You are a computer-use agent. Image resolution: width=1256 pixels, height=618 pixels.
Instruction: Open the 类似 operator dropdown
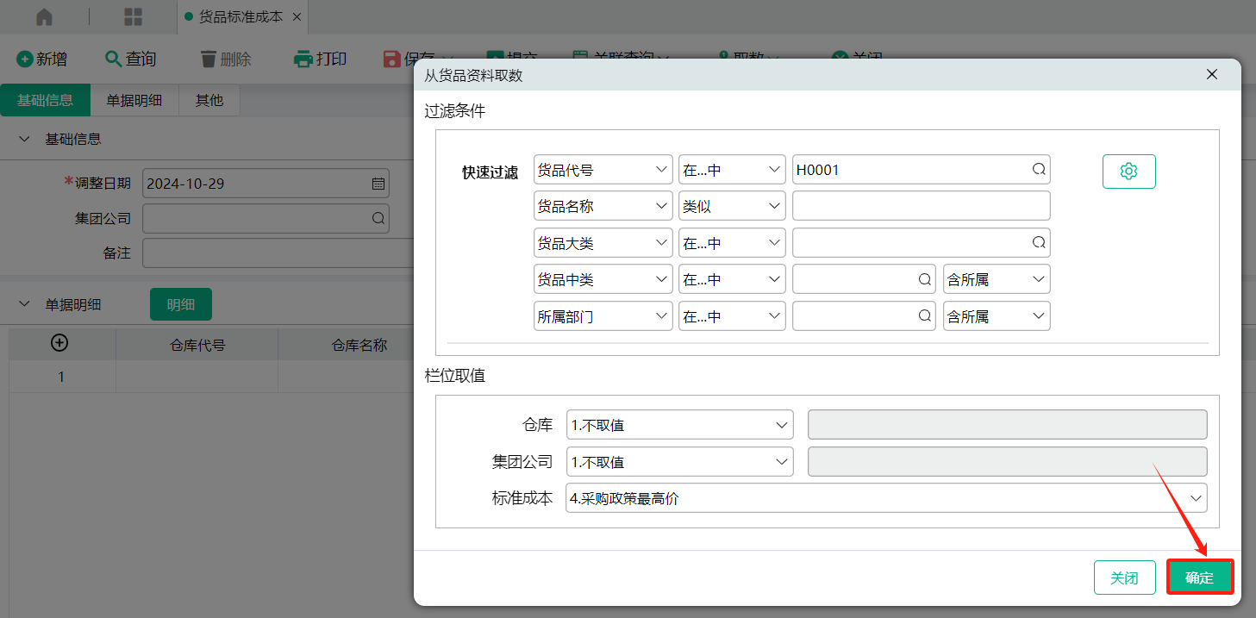coord(732,207)
